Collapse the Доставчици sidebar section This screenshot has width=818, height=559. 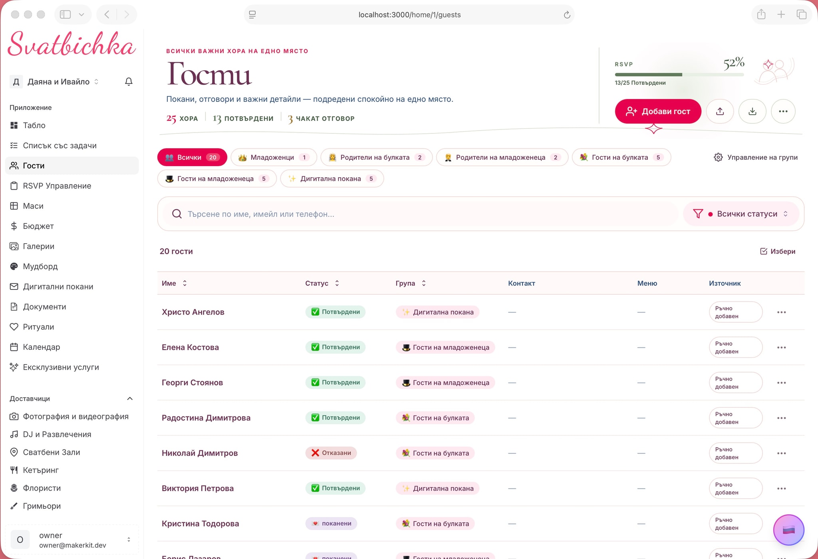[x=129, y=398]
